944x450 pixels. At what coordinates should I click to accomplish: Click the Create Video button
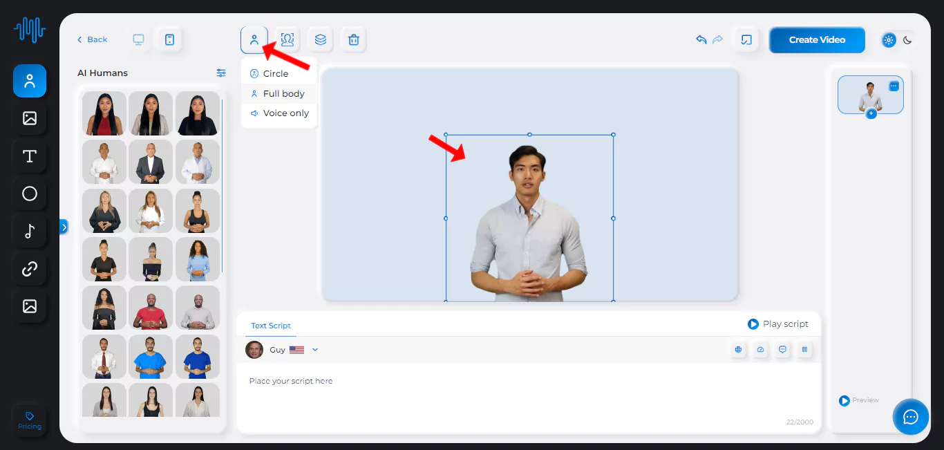pyautogui.click(x=817, y=40)
